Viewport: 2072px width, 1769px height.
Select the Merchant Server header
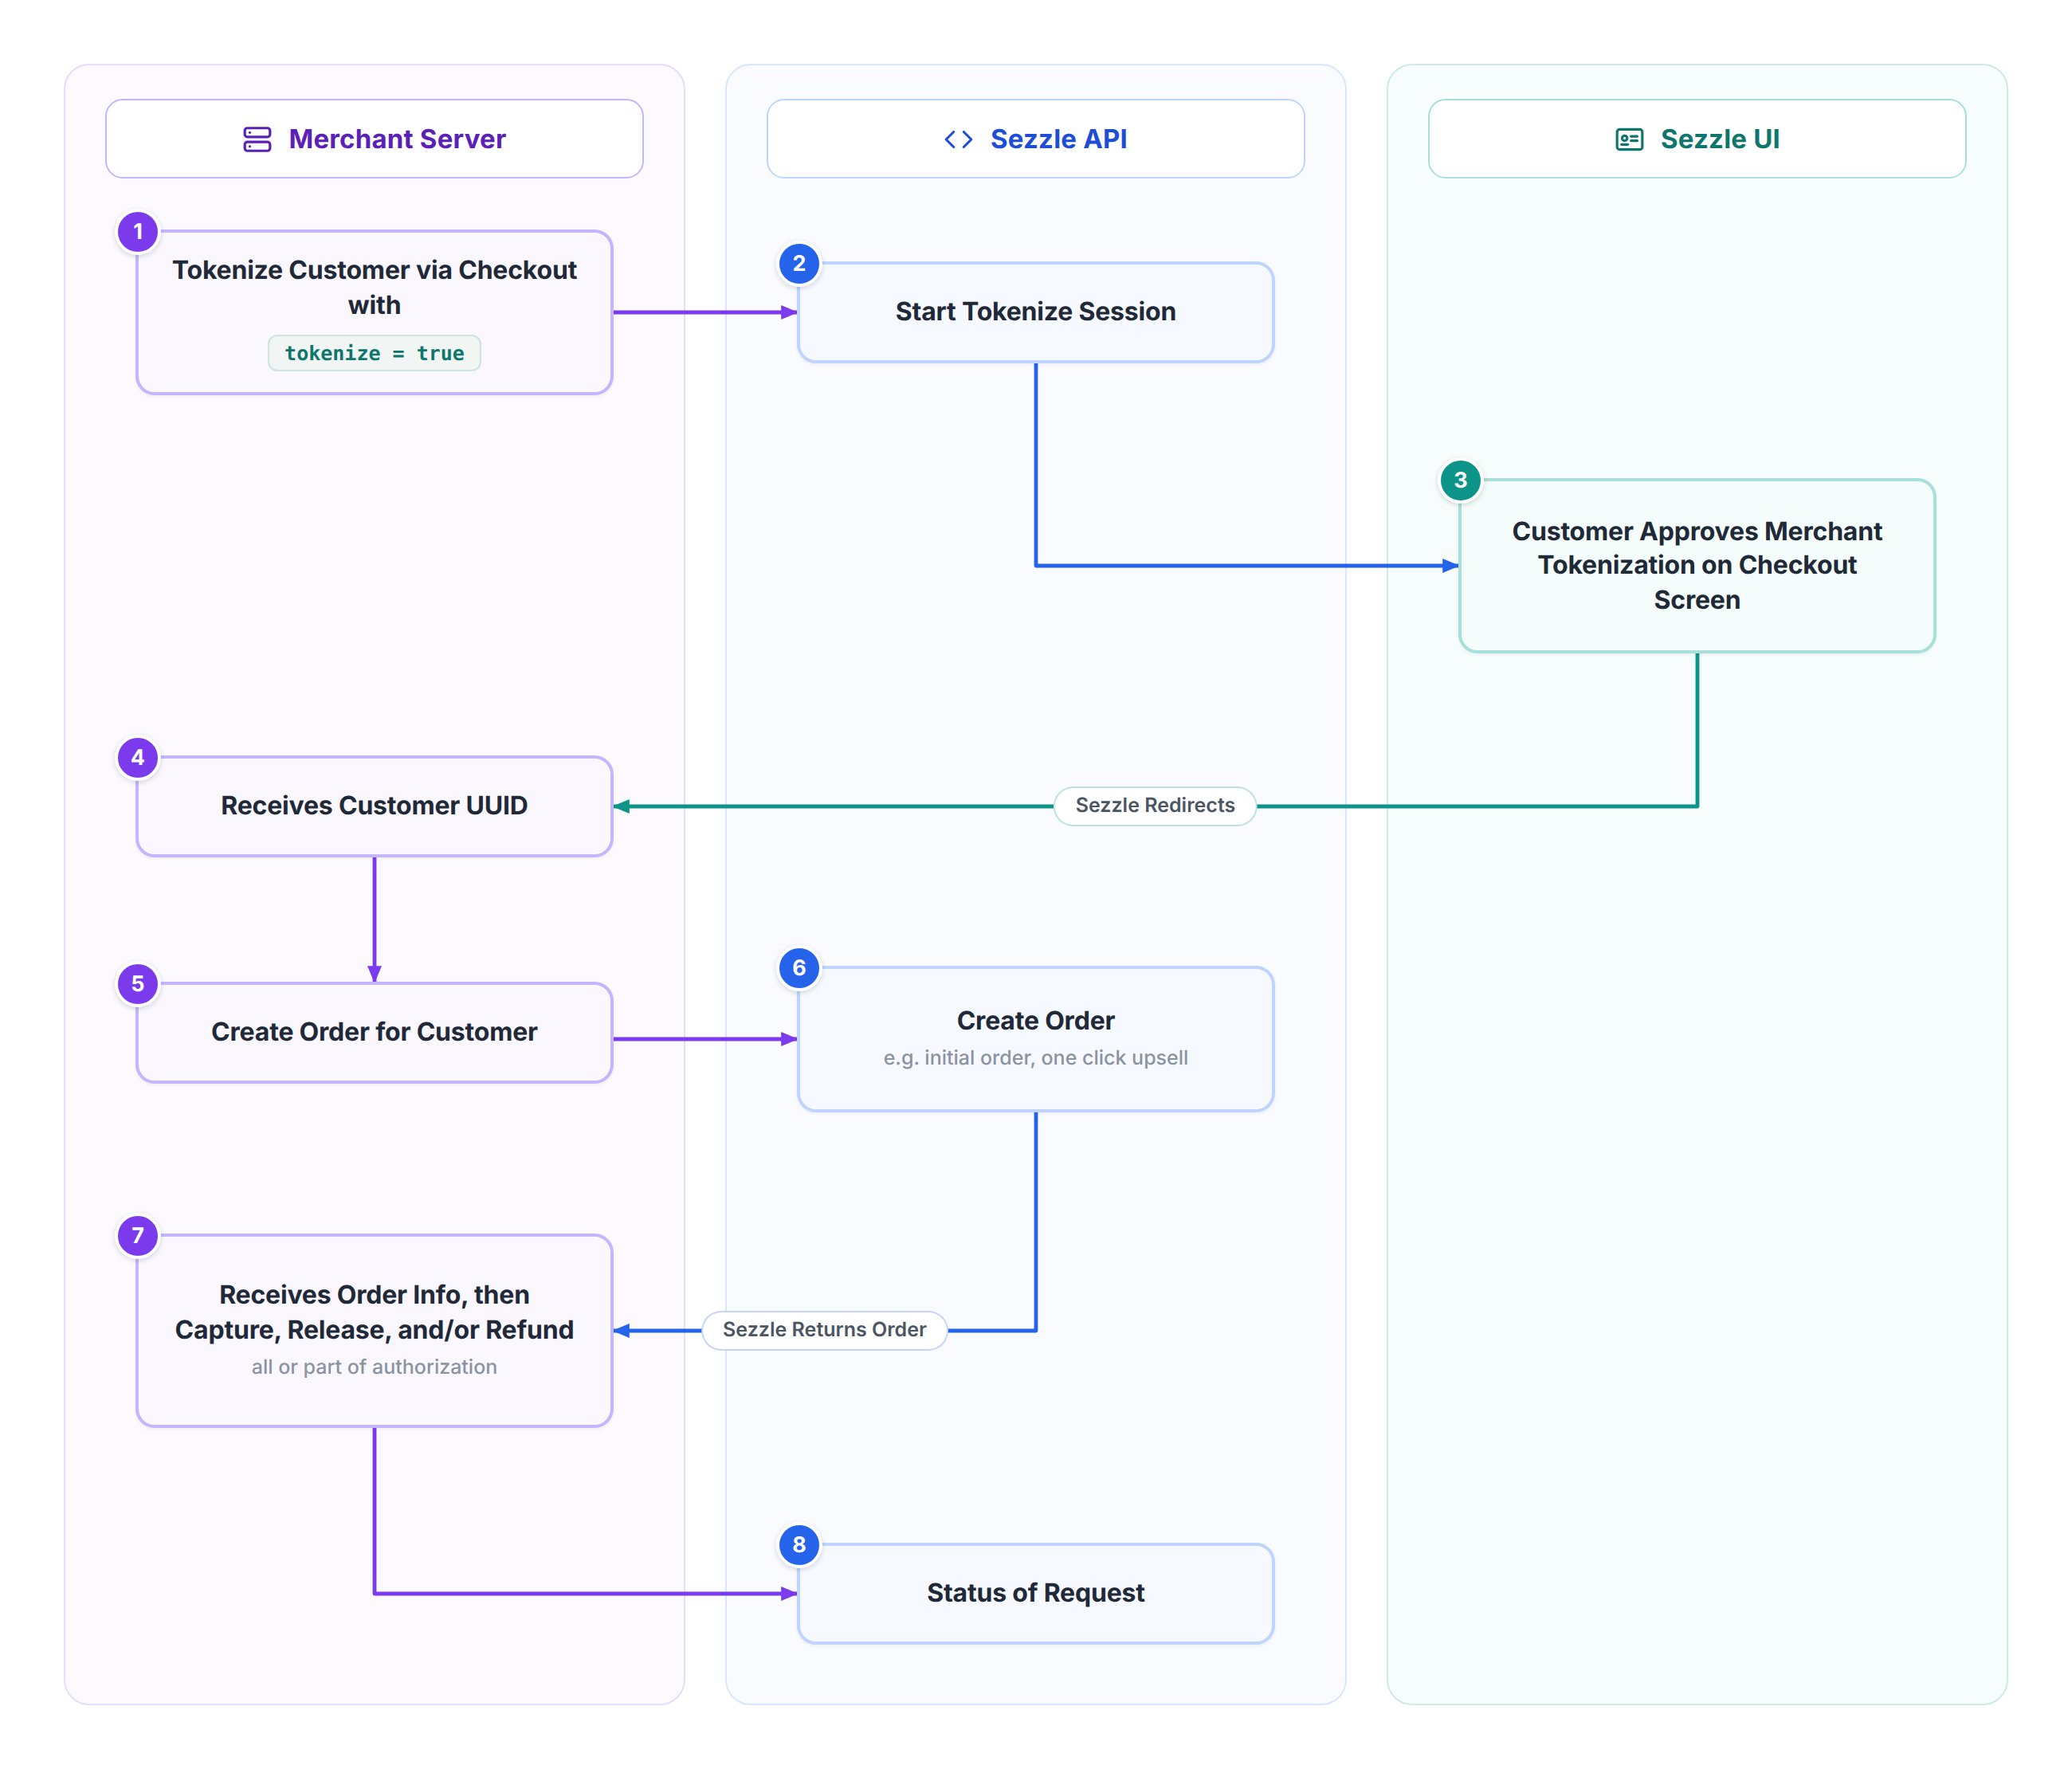coord(374,139)
